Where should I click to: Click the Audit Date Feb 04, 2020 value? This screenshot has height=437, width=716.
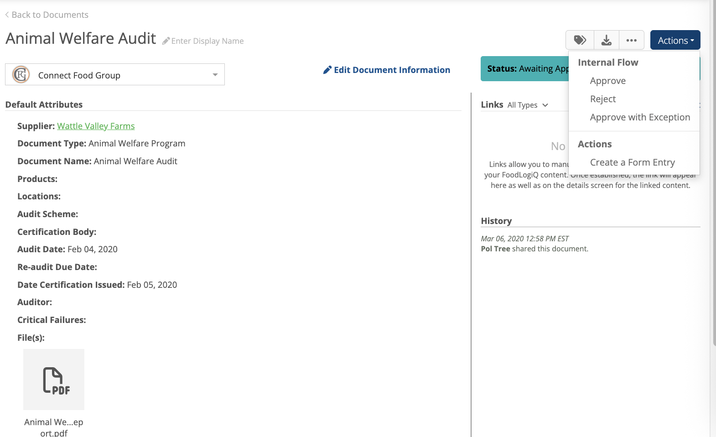point(93,249)
